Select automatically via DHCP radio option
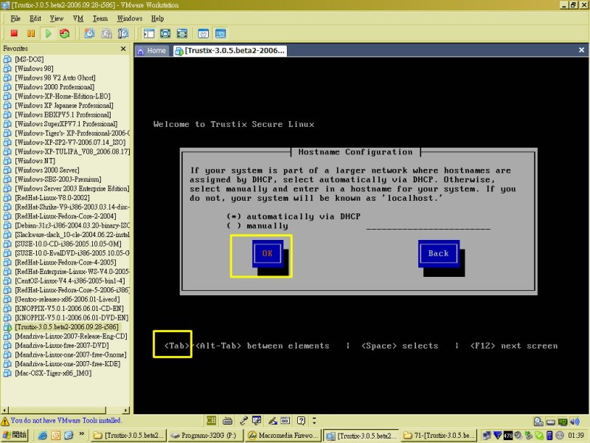The height and width of the screenshot is (443, 590). click(x=294, y=216)
